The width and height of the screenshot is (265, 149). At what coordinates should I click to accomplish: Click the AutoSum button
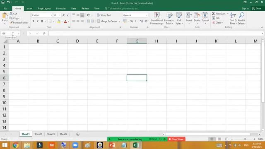click(219, 14)
